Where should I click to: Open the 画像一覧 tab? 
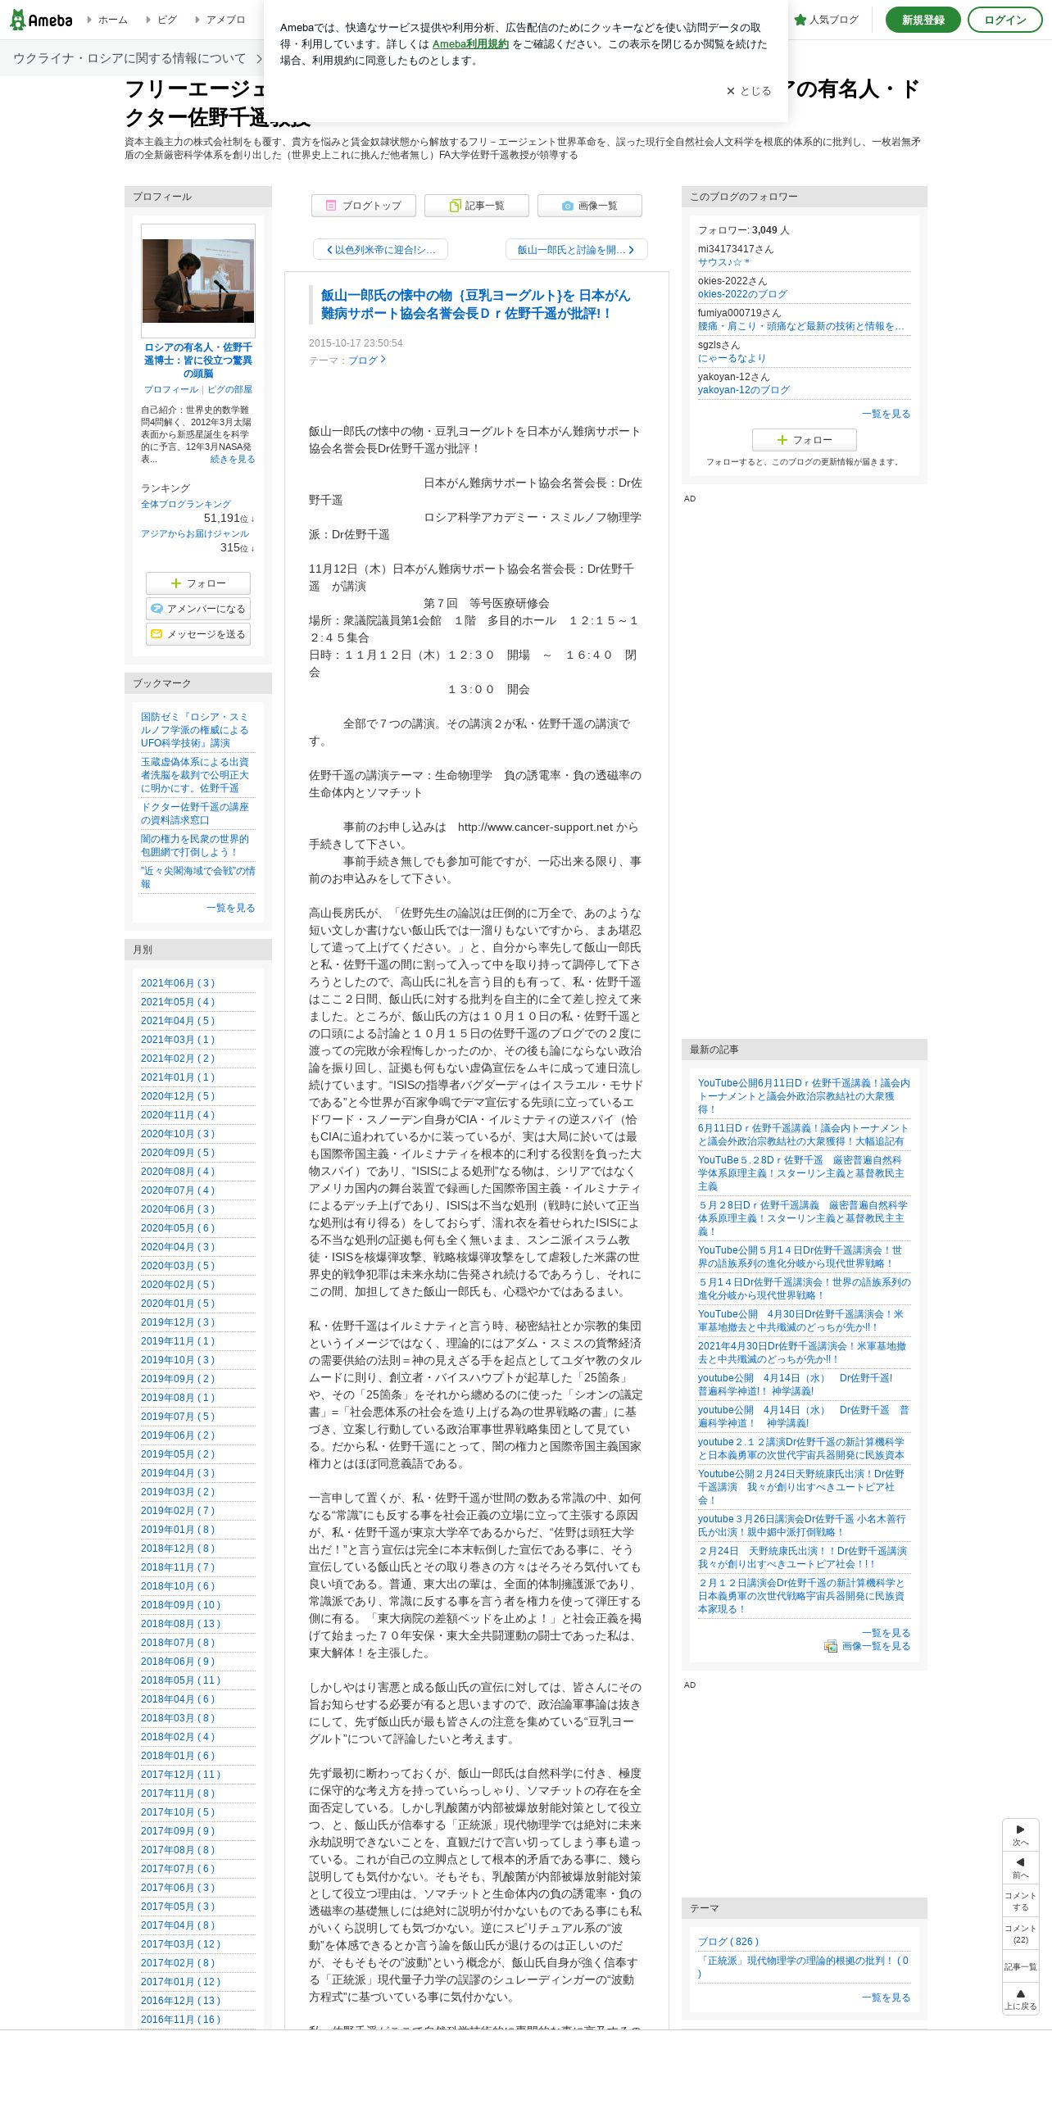coord(589,206)
